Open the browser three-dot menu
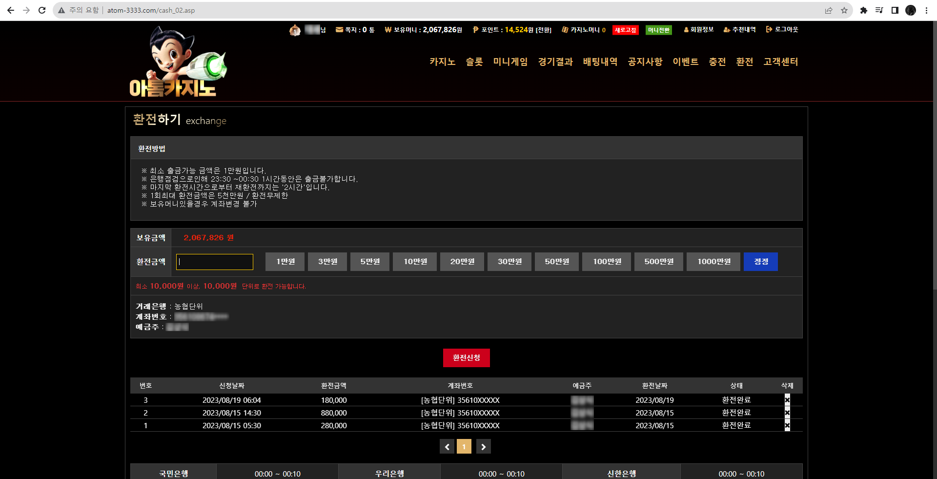 pyautogui.click(x=926, y=10)
